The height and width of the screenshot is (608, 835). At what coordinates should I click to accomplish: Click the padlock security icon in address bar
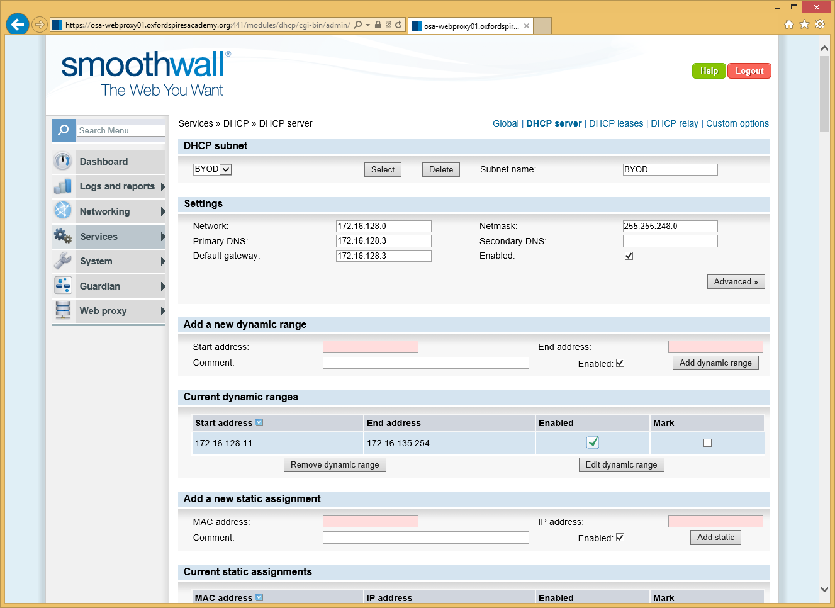pyautogui.click(x=378, y=25)
